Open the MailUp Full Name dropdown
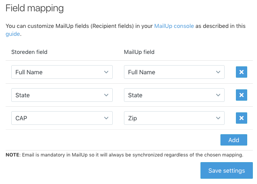This screenshot has width=257, height=184. tap(174, 72)
